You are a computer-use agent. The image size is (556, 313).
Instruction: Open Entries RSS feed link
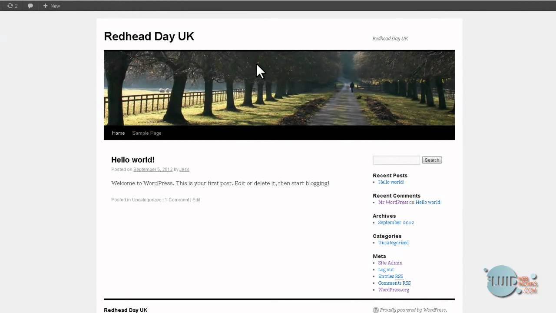tap(391, 276)
